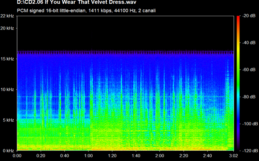This screenshot has height=161, width=259.
Task: Click the -60 dB color scale label
Action: coord(249,70)
